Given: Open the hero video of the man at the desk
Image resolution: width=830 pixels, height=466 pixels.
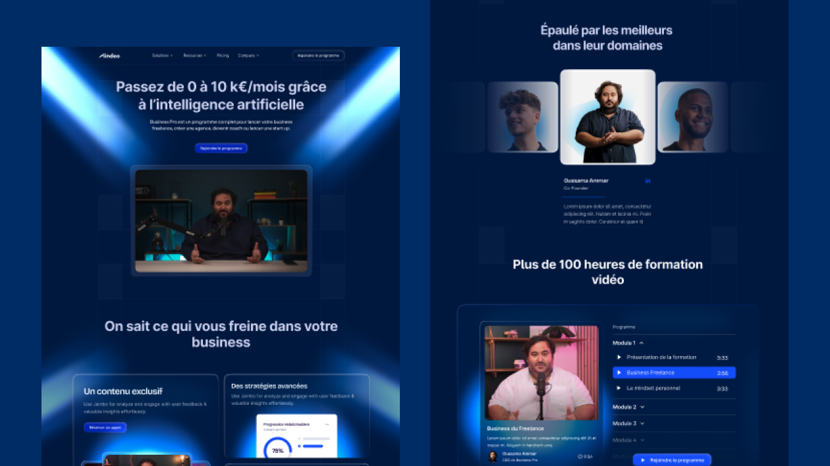Looking at the screenshot, I should point(221,220).
